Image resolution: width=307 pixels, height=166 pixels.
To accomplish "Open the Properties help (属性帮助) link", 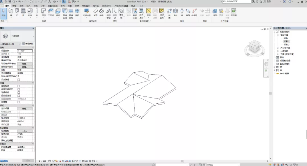I will pyautogui.click(x=4, y=161).
